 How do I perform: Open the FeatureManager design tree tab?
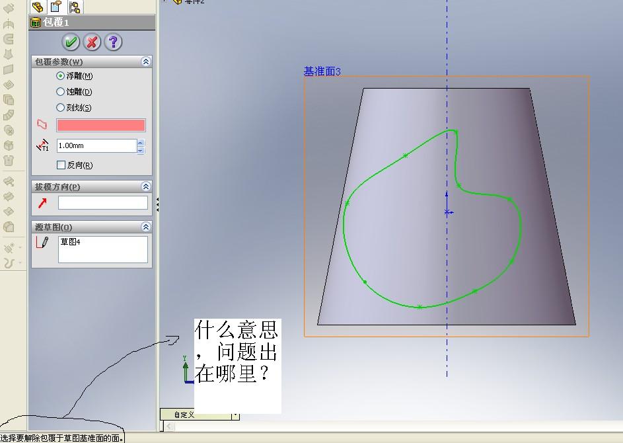click(x=38, y=7)
